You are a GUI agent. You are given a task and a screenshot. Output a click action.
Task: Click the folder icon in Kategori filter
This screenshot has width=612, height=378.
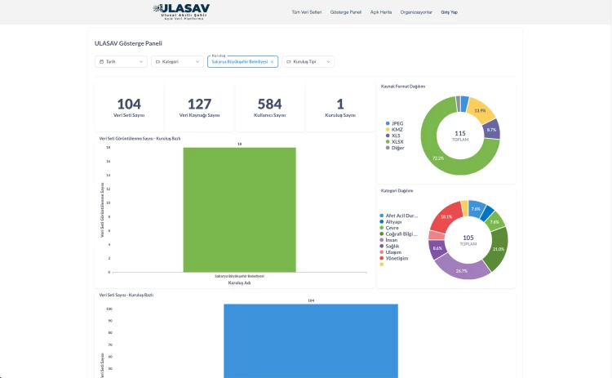(158, 61)
